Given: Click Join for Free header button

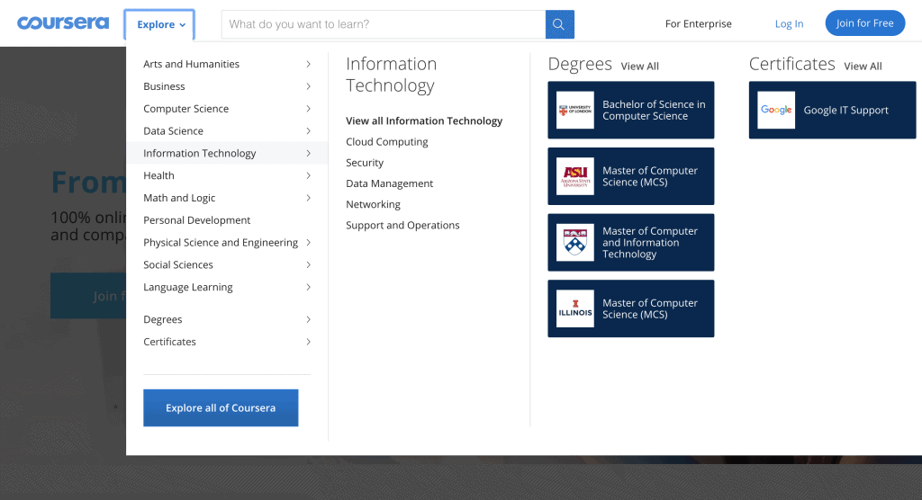Looking at the screenshot, I should coord(865,22).
